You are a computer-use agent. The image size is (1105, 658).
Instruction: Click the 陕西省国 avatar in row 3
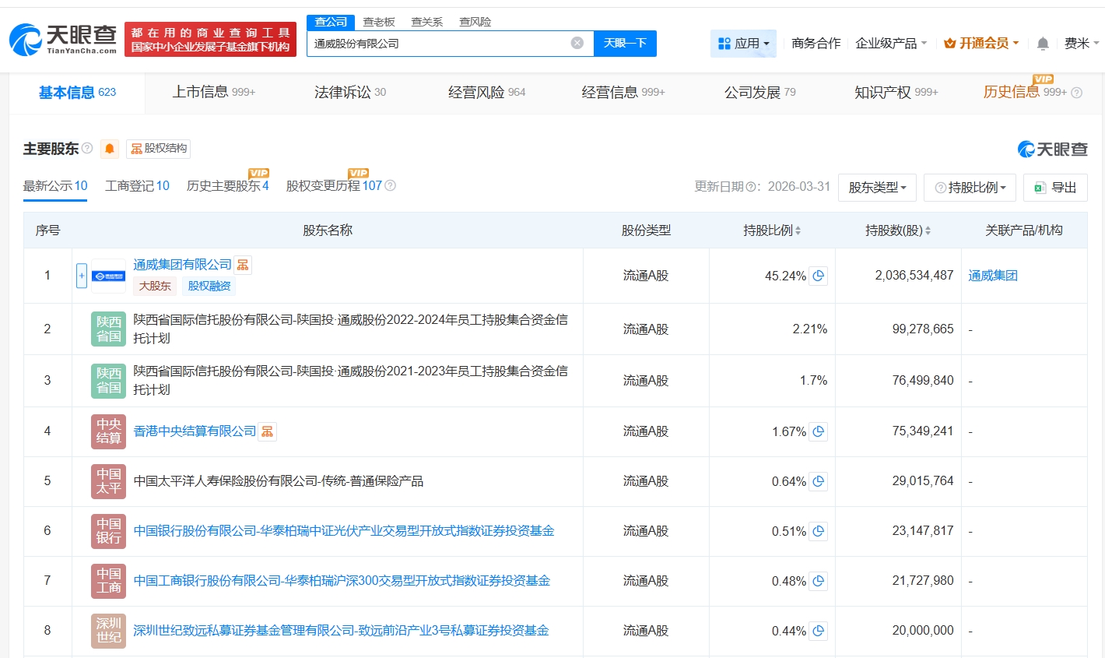coord(108,381)
